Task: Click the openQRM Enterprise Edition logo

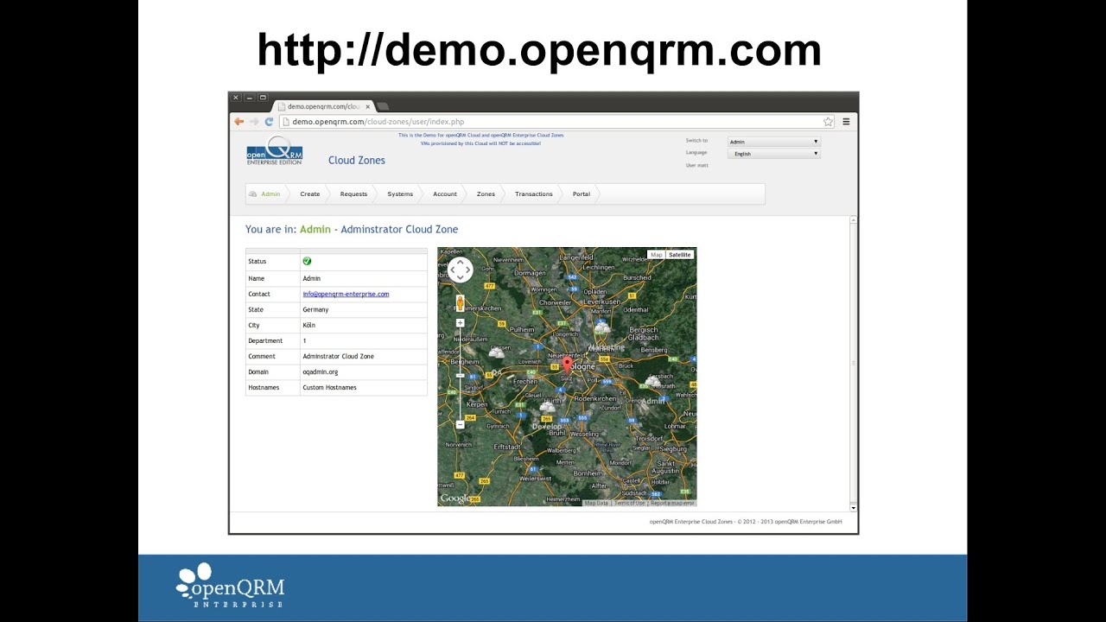Action: (x=274, y=151)
